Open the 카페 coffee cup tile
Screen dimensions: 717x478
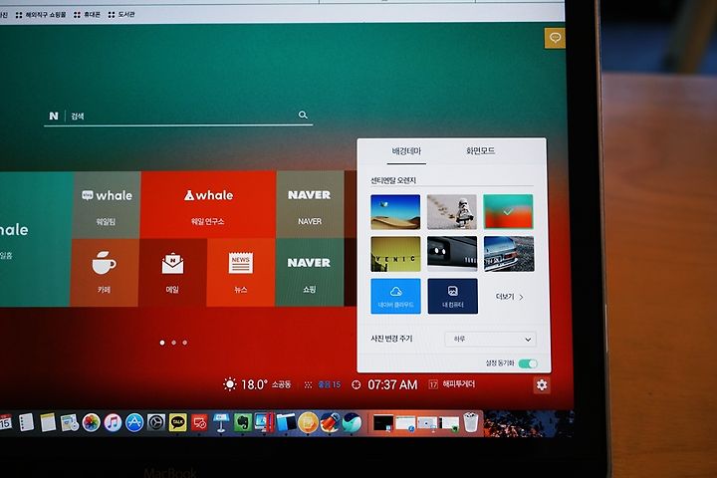click(x=105, y=273)
